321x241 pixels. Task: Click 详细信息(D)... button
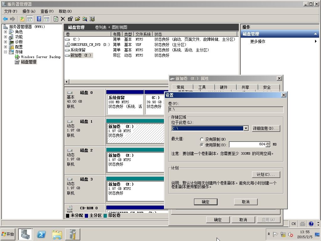(266, 128)
